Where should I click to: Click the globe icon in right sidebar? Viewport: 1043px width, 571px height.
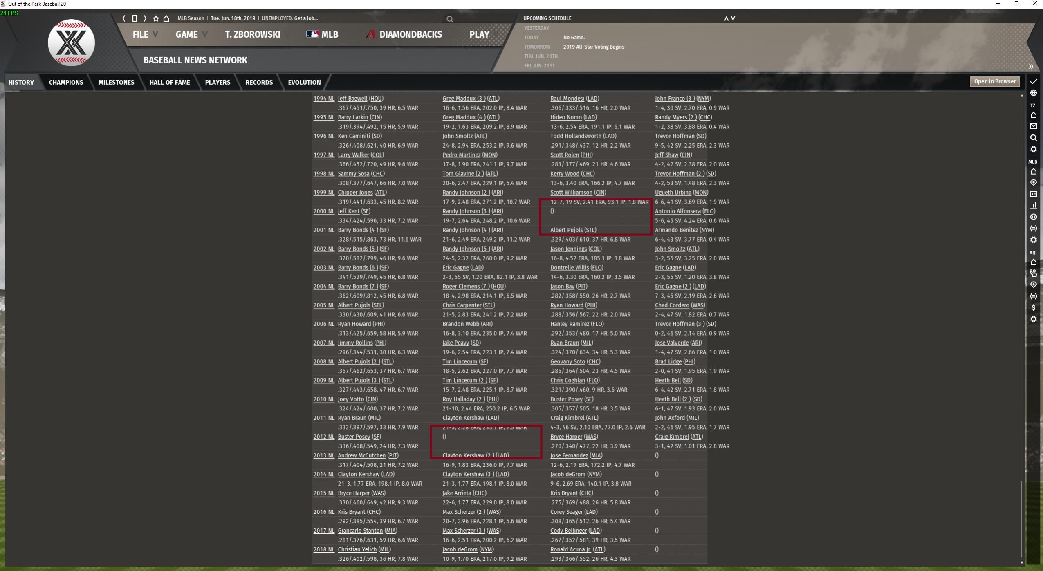click(1033, 93)
